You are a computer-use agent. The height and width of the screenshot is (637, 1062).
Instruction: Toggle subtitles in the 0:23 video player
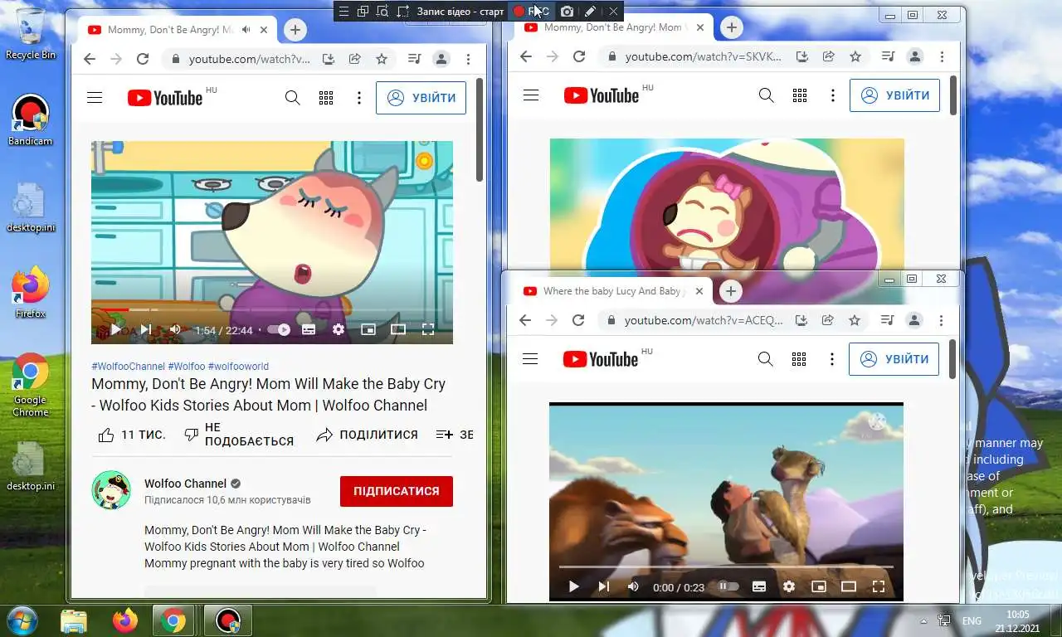(758, 586)
